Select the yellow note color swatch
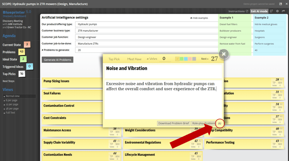The image size is (289, 161). click(x=177, y=59)
